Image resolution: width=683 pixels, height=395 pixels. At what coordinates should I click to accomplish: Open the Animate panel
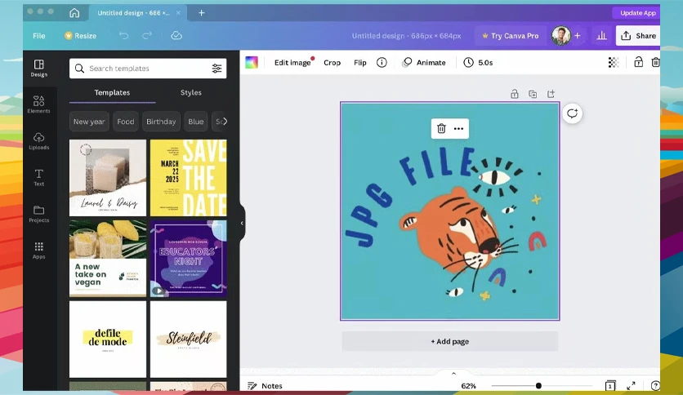pos(424,63)
